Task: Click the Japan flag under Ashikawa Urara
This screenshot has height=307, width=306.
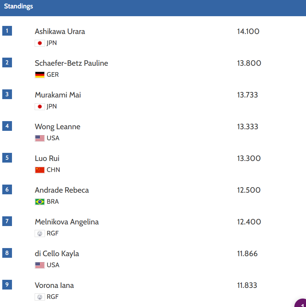Action: pyautogui.click(x=40, y=43)
